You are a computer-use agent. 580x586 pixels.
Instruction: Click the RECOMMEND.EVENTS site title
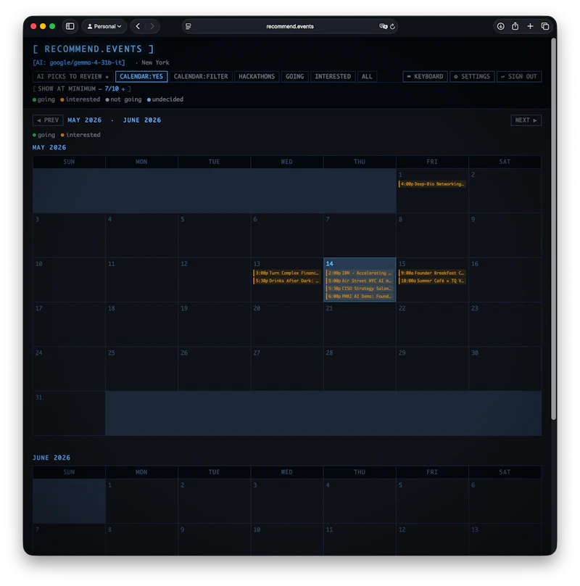(94, 49)
